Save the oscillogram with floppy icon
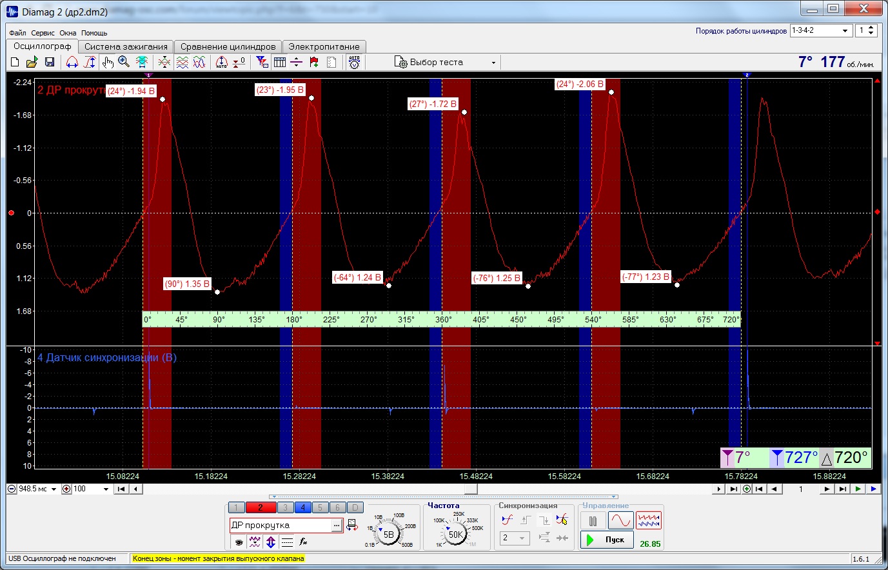 (x=49, y=62)
